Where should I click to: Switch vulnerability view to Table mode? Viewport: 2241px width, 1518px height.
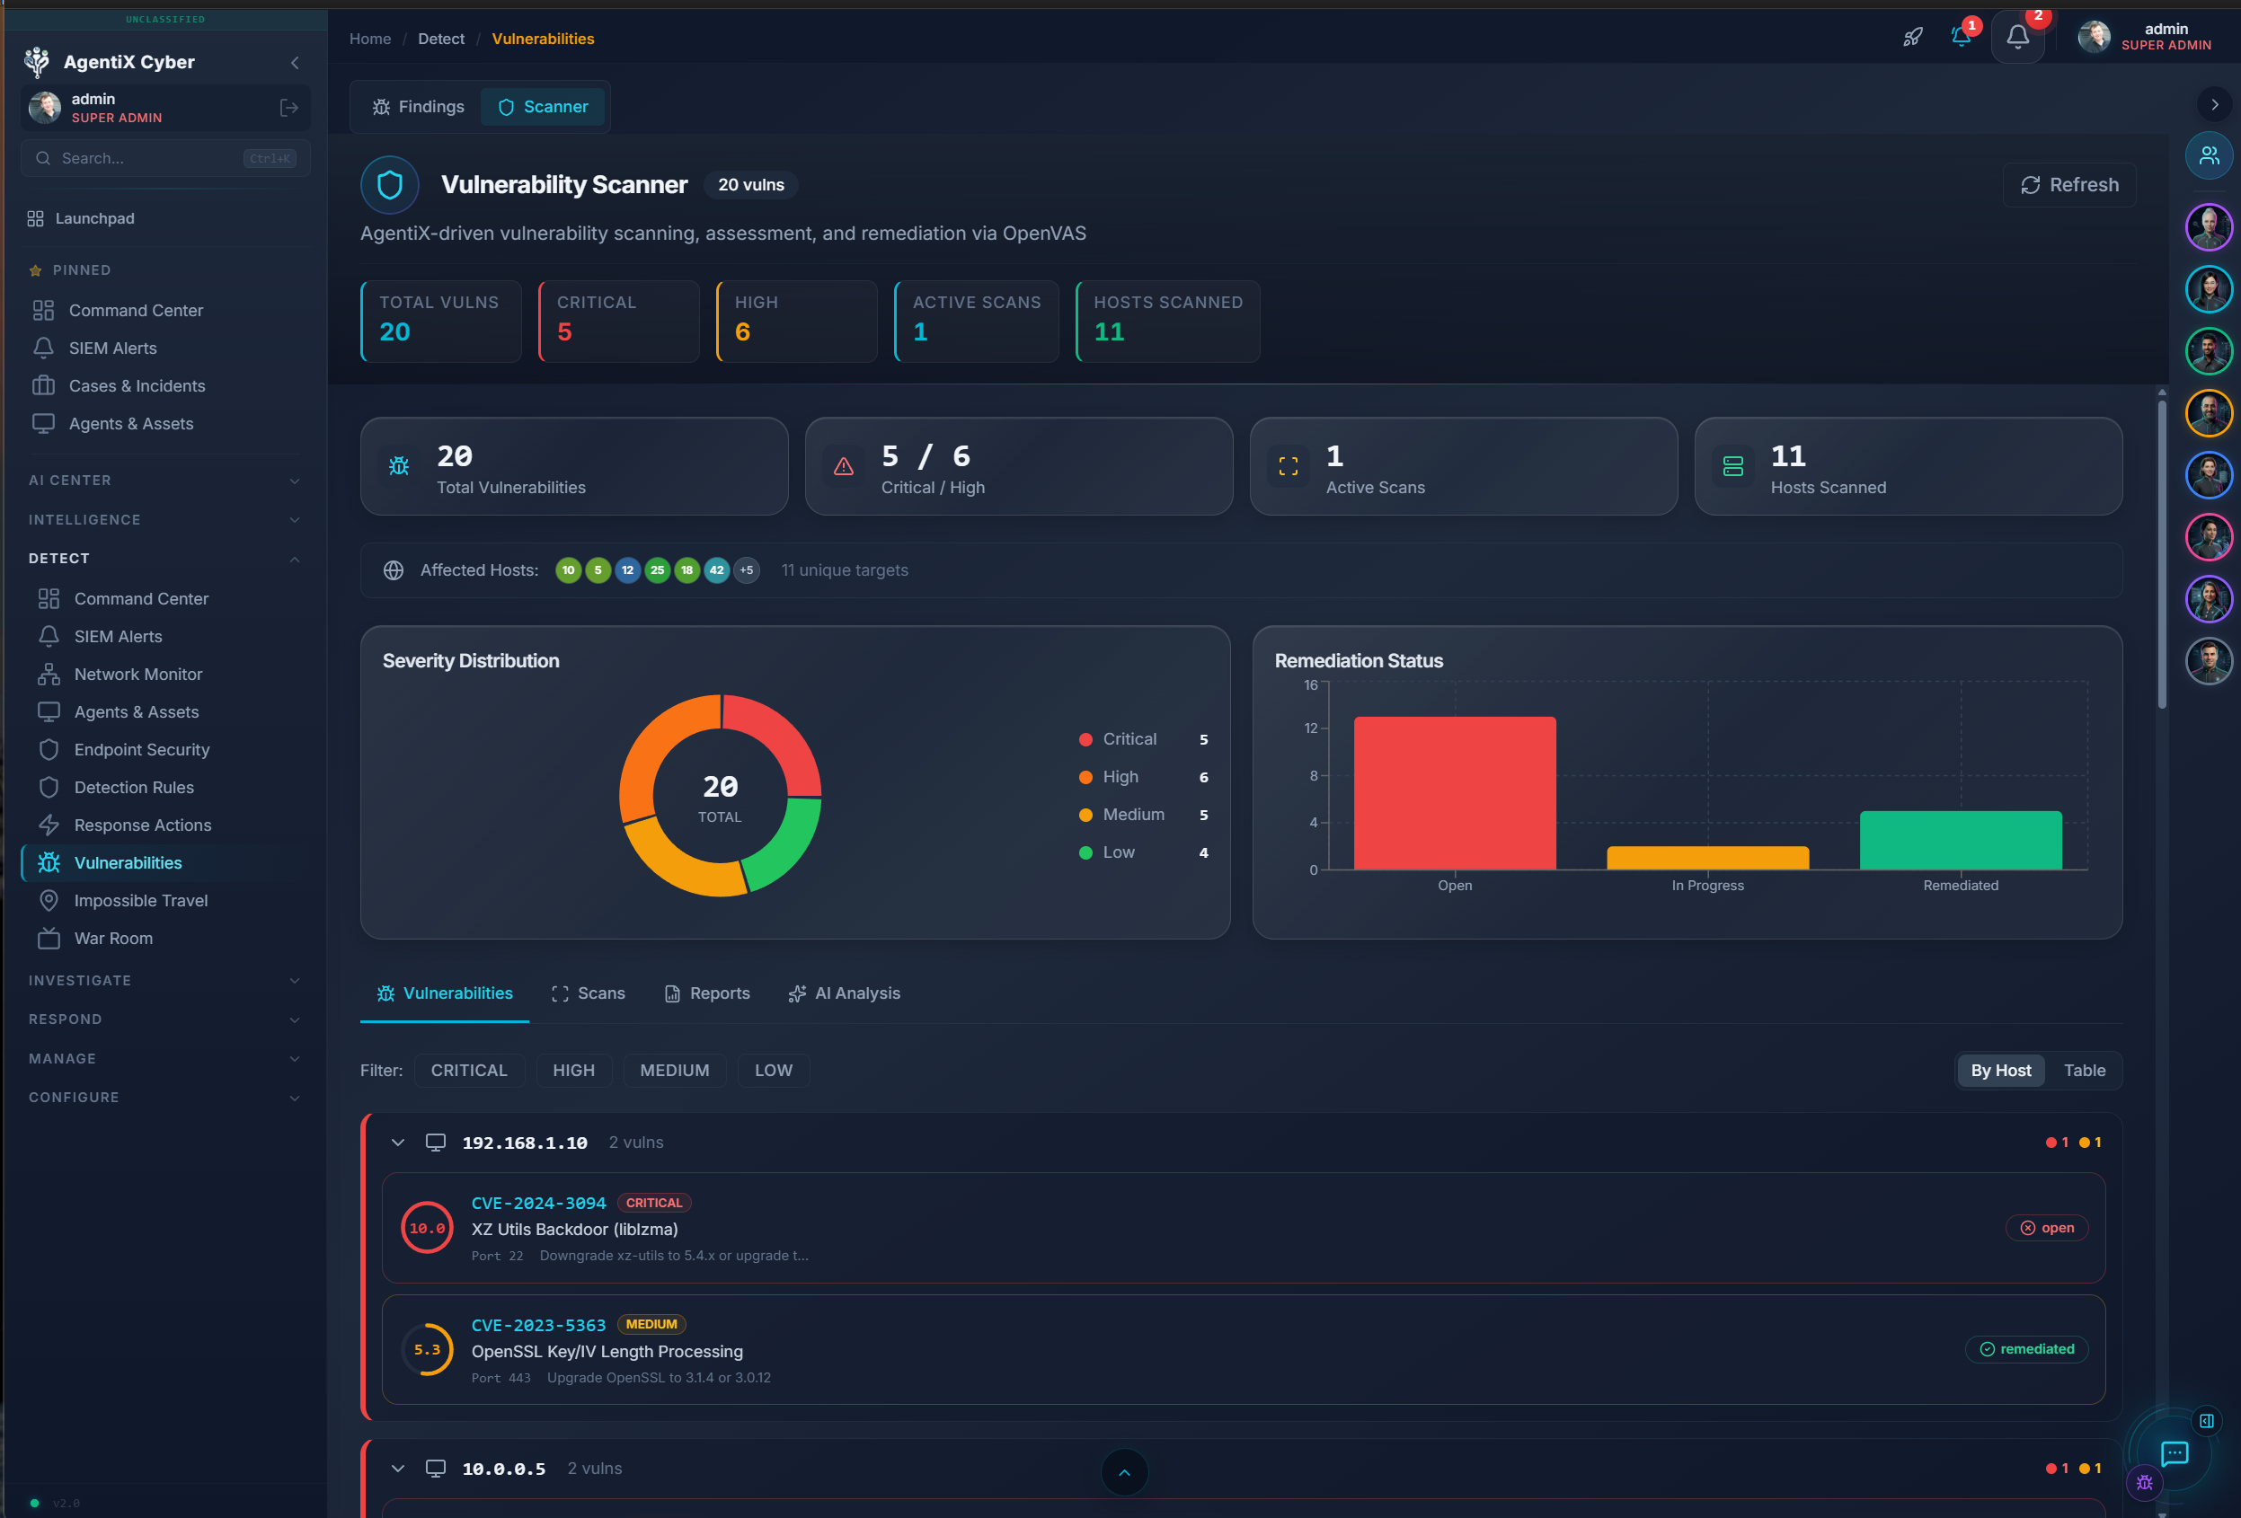point(2085,1070)
